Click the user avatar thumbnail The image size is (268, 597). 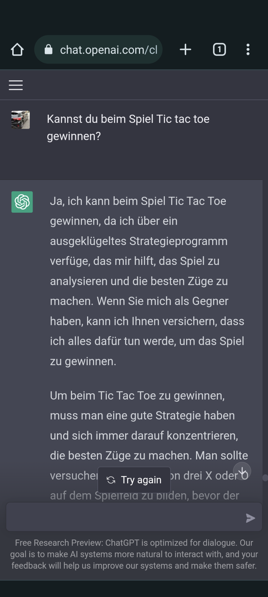tap(20, 120)
